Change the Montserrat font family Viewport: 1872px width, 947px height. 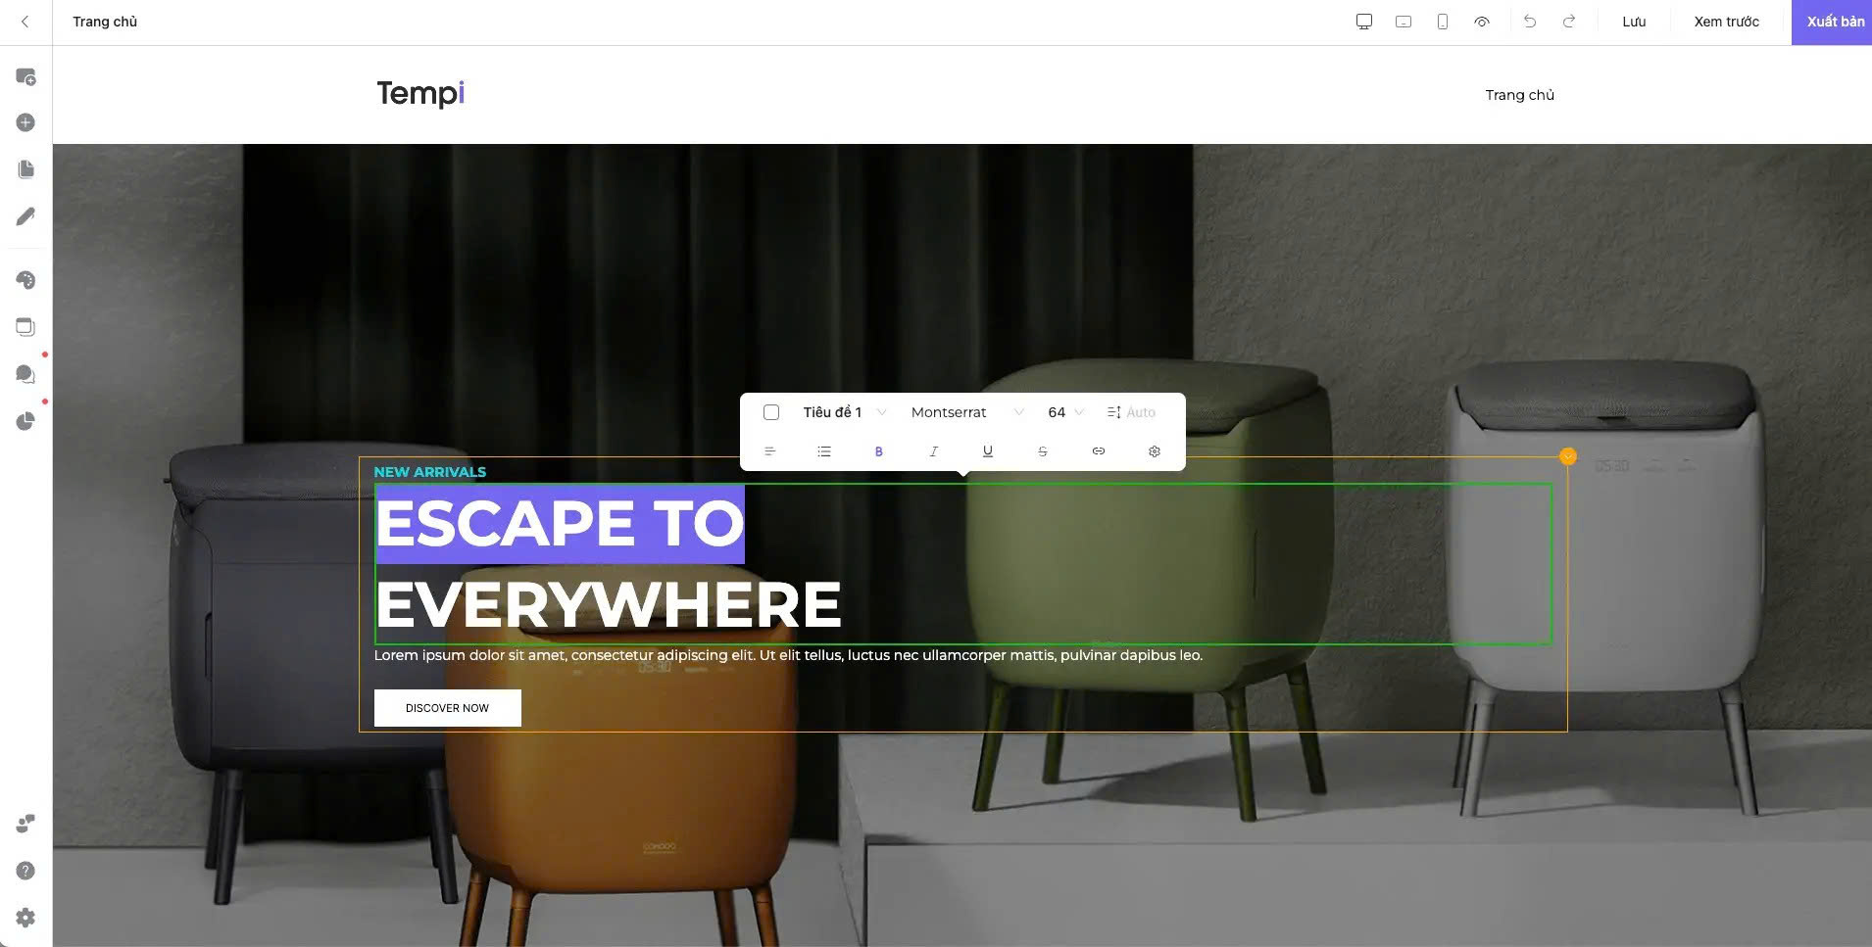(x=963, y=412)
